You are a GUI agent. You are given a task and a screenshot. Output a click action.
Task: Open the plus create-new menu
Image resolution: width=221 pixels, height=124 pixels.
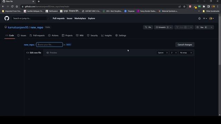click(x=205, y=18)
